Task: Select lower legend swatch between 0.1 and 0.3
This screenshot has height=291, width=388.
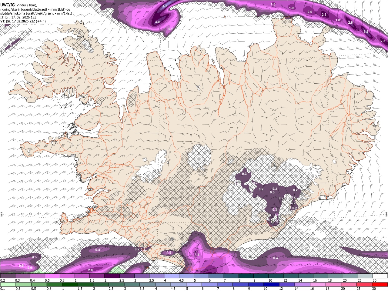Action: tap(8, 284)
